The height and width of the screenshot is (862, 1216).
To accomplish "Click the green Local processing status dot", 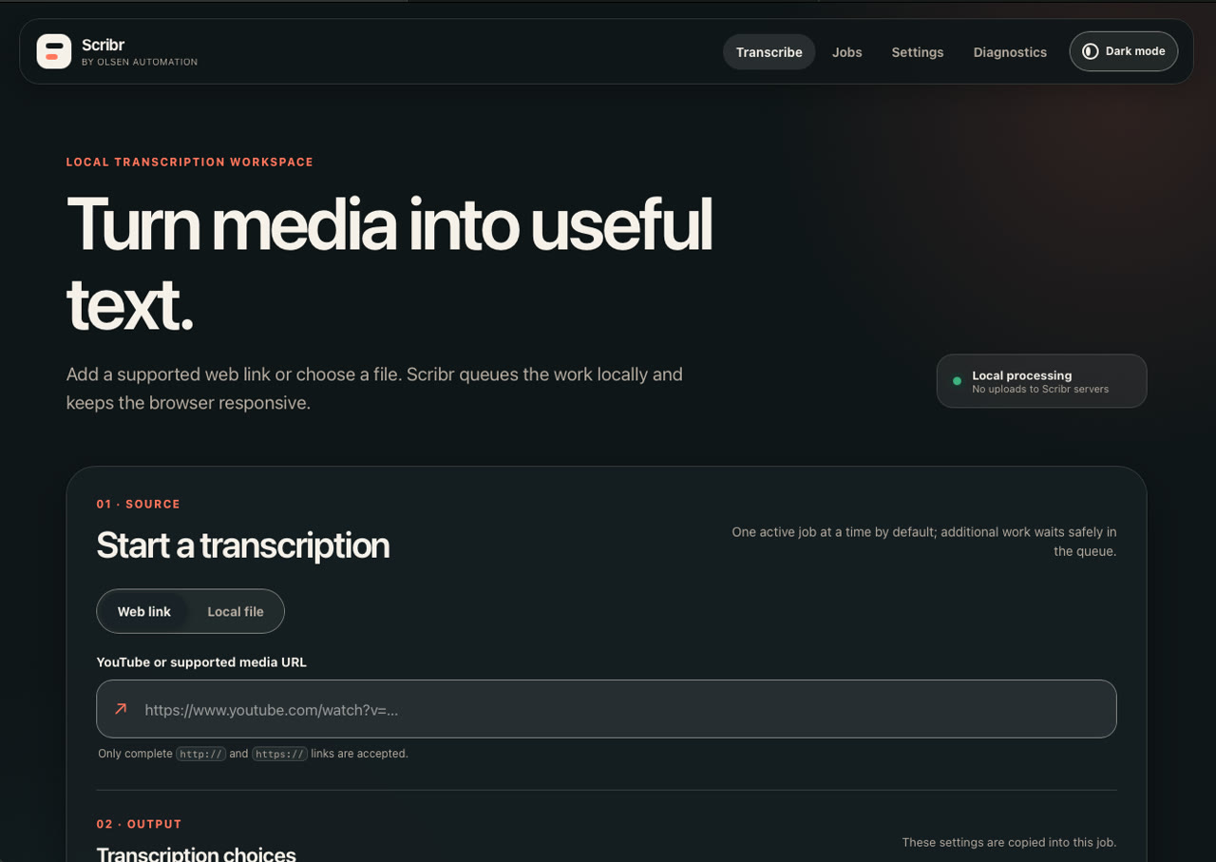I will click(957, 381).
